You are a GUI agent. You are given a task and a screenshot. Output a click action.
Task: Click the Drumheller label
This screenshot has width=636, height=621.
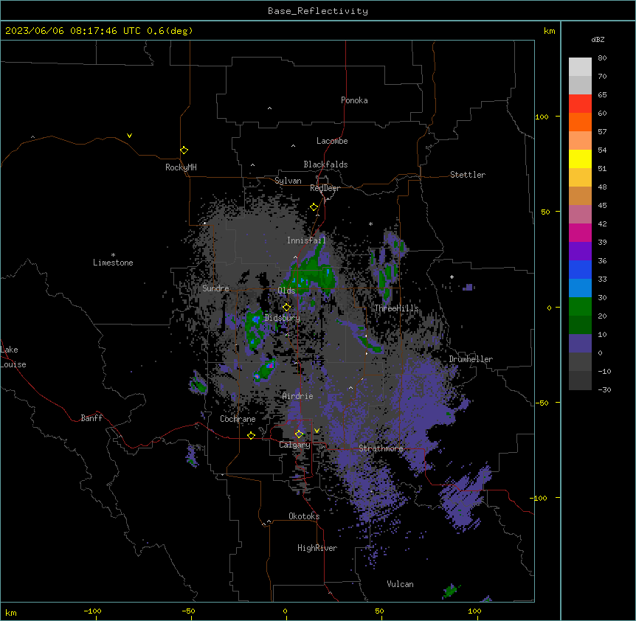pyautogui.click(x=471, y=359)
